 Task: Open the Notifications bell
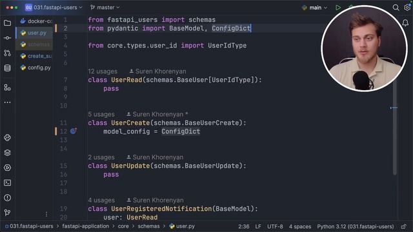click(x=405, y=23)
